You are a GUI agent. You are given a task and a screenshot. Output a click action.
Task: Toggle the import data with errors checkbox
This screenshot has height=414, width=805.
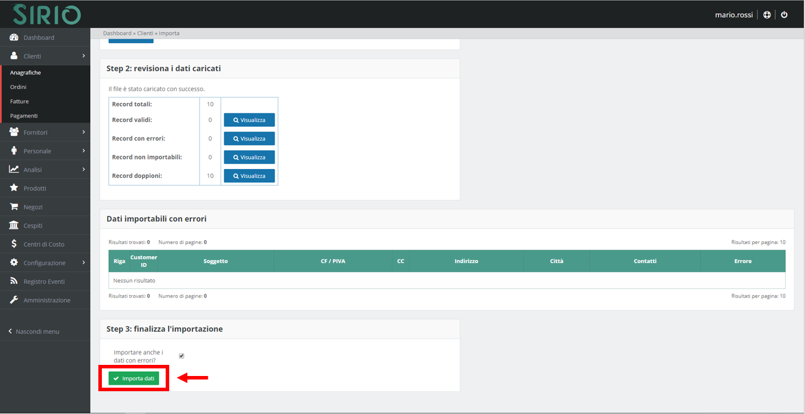coord(181,356)
